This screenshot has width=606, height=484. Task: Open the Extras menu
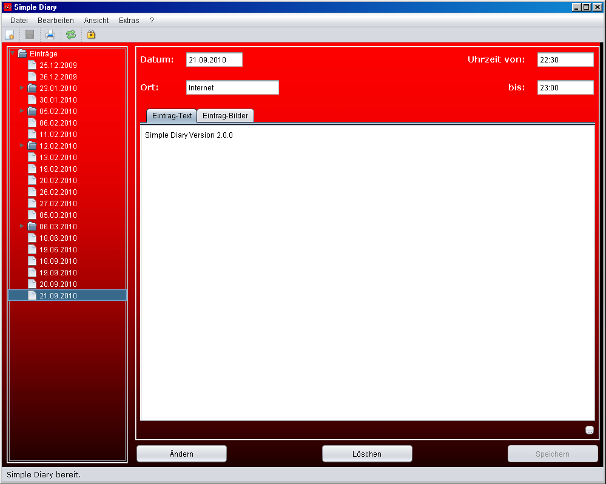(129, 21)
